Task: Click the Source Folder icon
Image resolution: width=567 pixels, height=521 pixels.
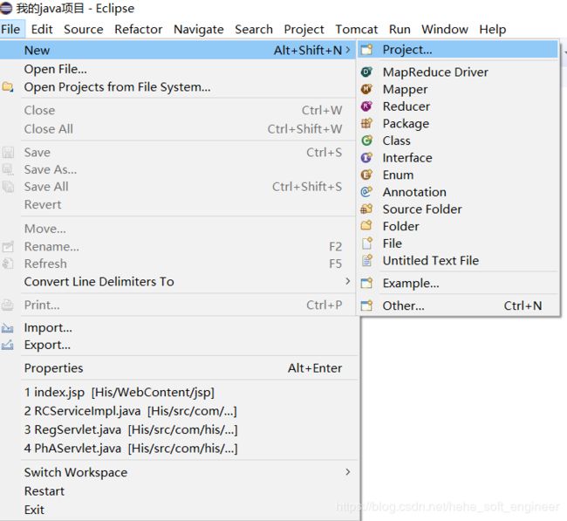Action: (366, 209)
